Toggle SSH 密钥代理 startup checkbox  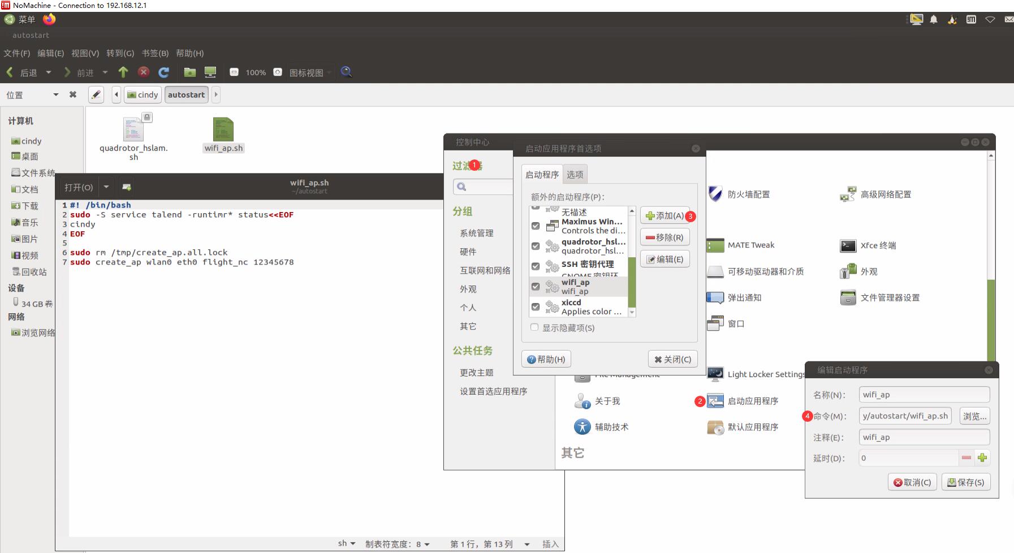point(536,266)
